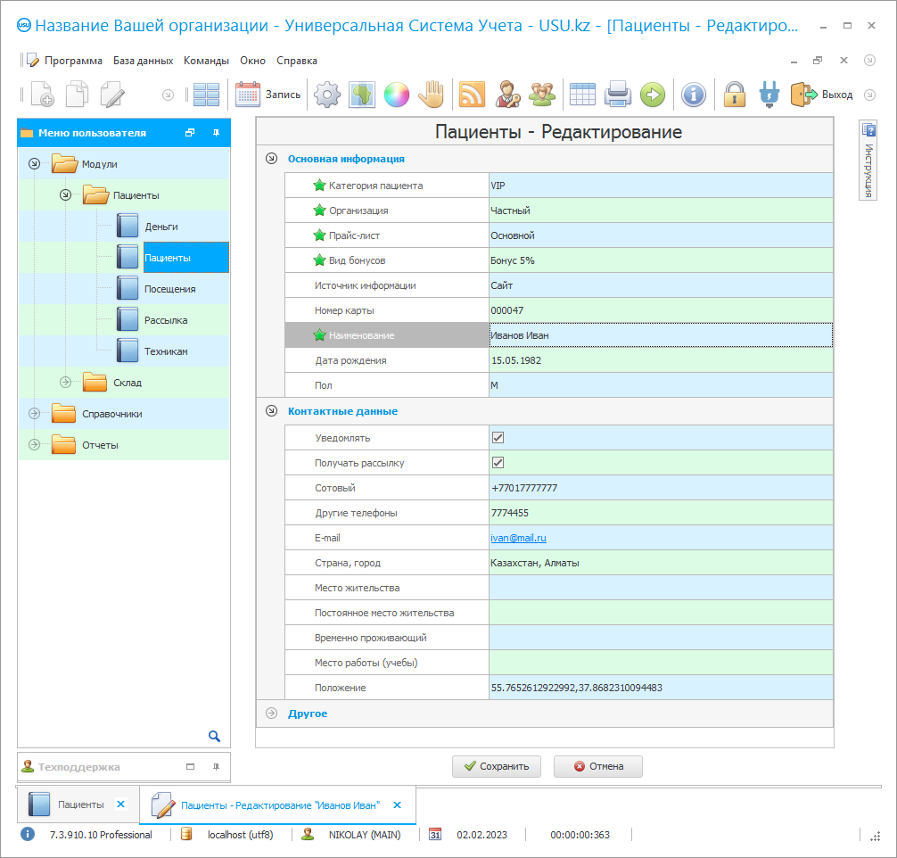Expand the Склад folder in tree

coord(65,383)
